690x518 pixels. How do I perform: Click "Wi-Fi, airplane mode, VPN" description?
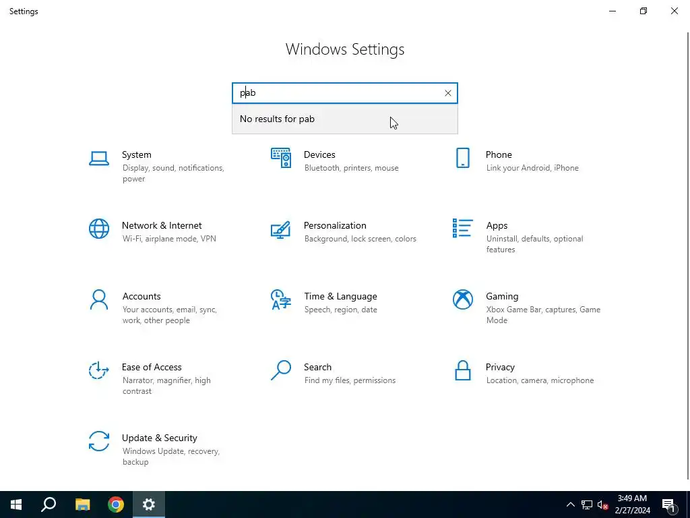tap(169, 239)
